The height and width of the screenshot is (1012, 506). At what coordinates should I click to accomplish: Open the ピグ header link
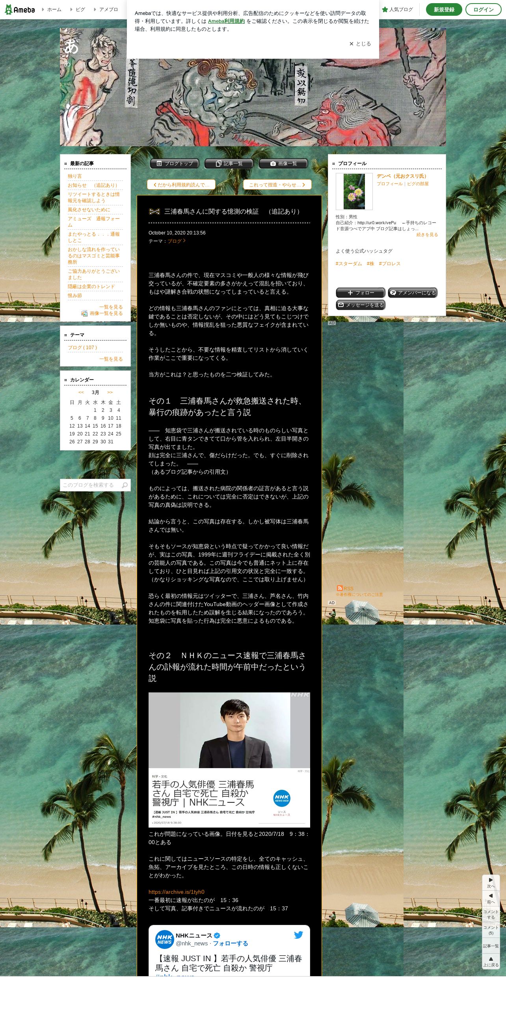pos(80,9)
